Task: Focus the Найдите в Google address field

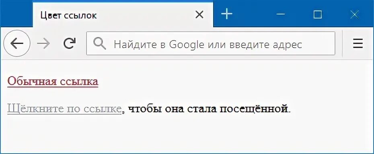Action: click(x=211, y=44)
